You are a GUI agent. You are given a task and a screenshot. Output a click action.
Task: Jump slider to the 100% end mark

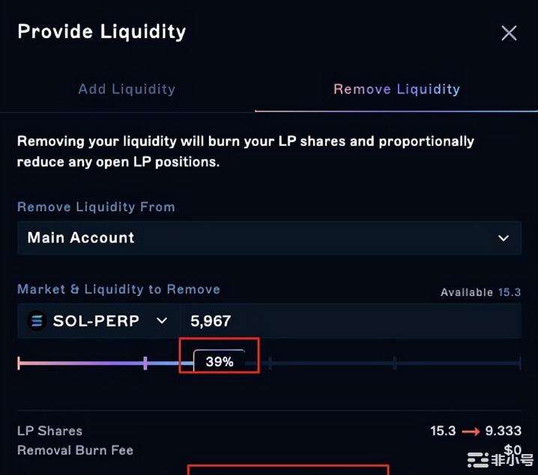[x=520, y=363]
